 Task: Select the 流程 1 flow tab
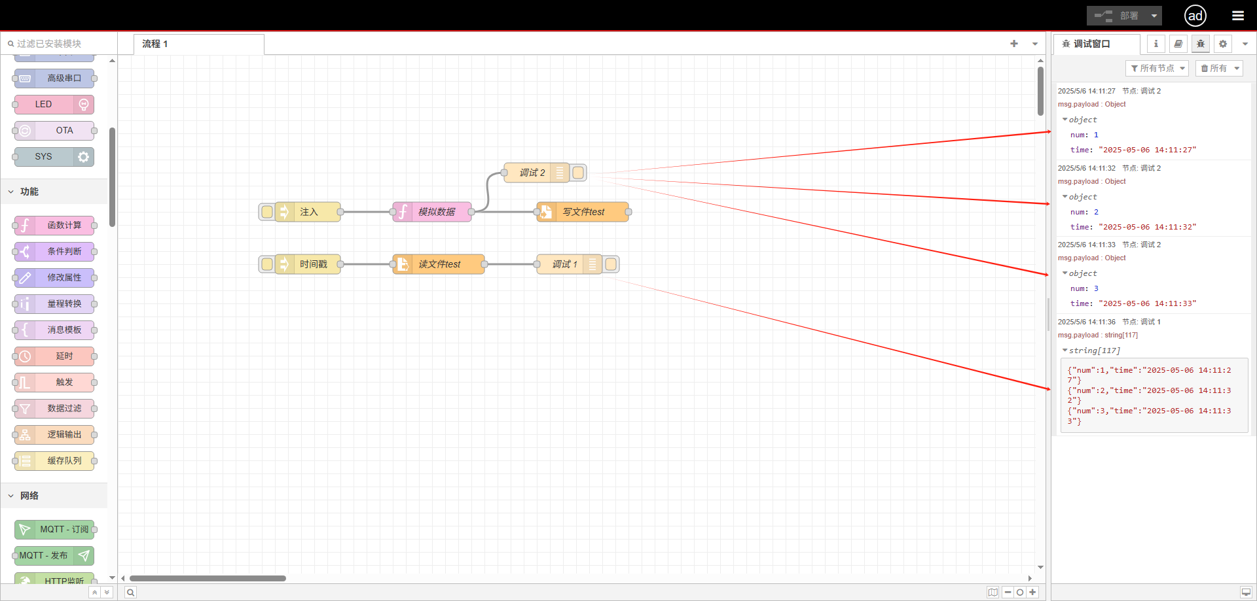tap(198, 44)
